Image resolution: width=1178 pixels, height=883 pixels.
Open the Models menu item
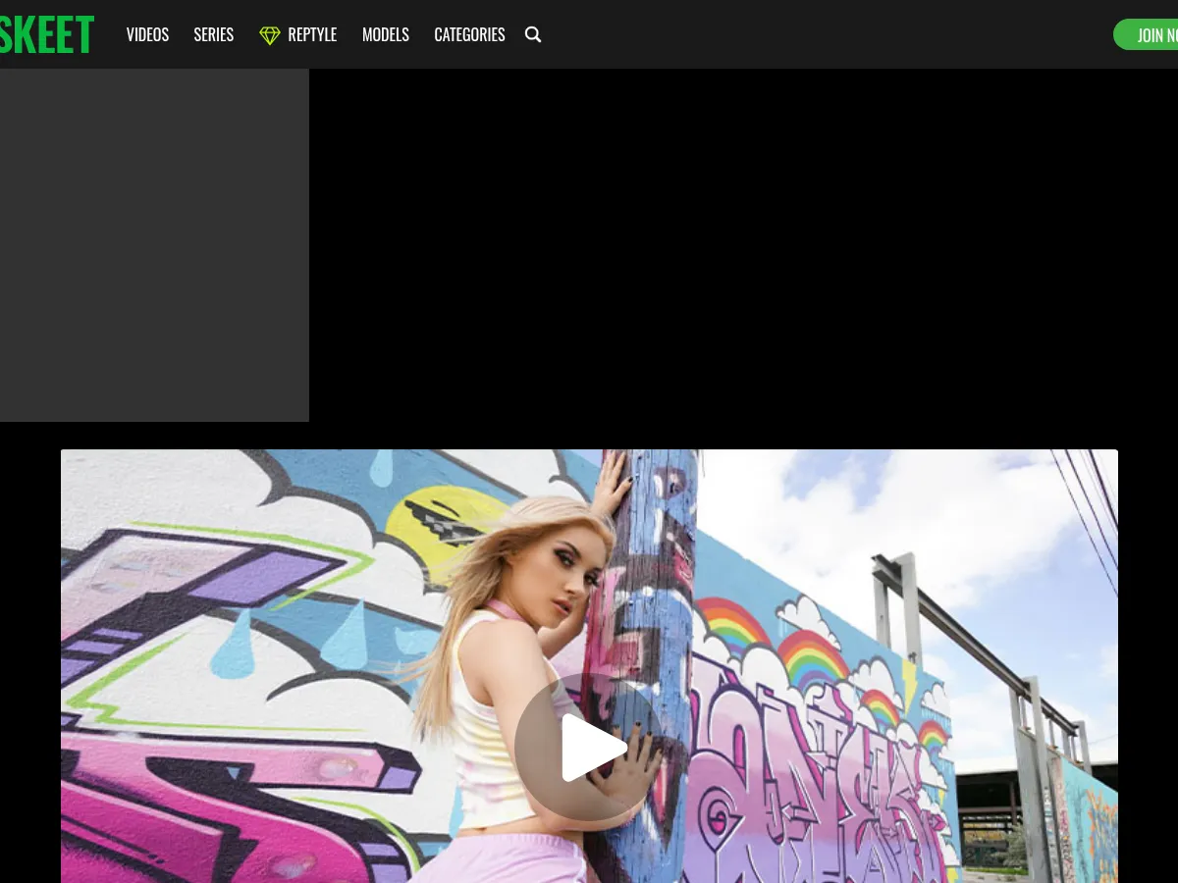tap(385, 34)
